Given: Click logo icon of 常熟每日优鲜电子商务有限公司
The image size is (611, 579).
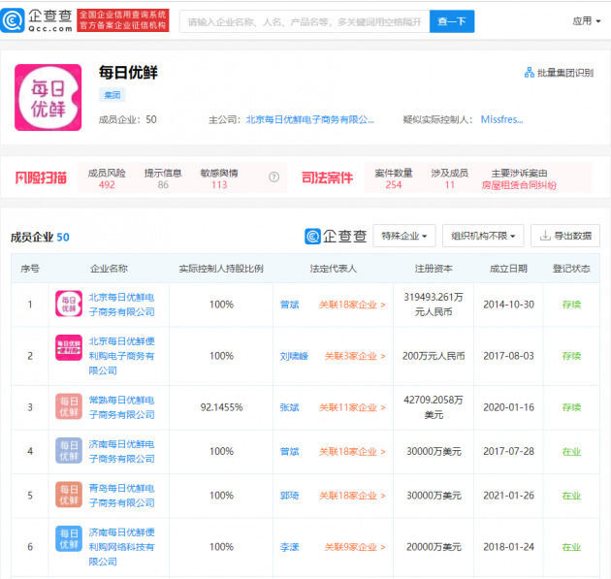Looking at the screenshot, I should pyautogui.click(x=69, y=406).
